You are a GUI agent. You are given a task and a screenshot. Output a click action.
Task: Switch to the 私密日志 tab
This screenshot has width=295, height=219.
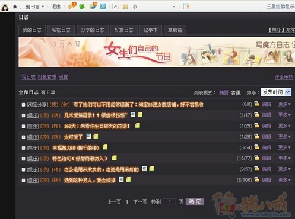click(x=61, y=30)
